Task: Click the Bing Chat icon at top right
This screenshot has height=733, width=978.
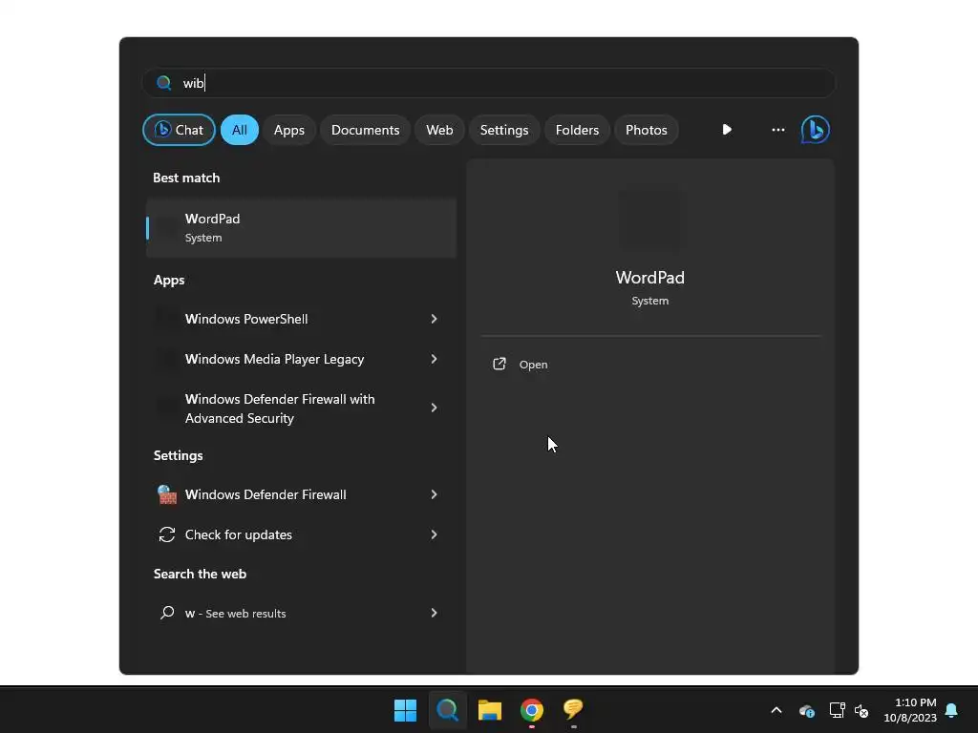Action: tap(815, 130)
